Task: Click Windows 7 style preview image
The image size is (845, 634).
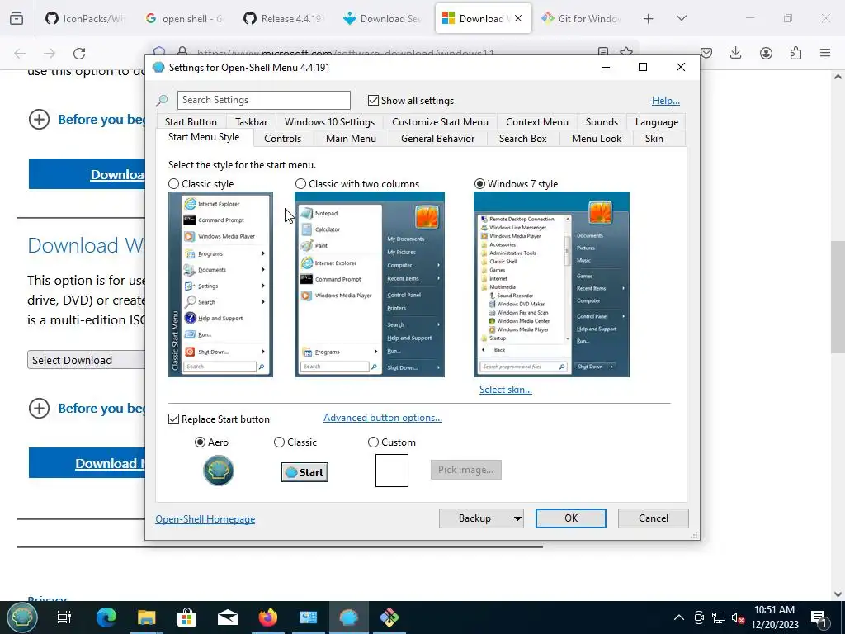Action: click(551, 284)
